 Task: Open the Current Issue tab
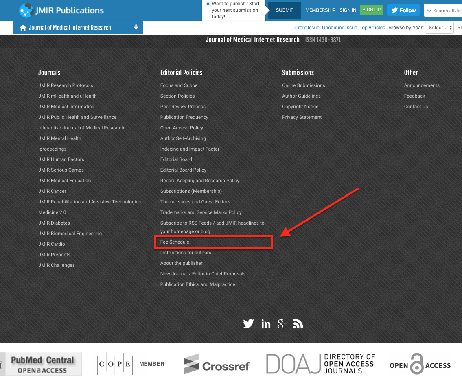click(x=304, y=28)
